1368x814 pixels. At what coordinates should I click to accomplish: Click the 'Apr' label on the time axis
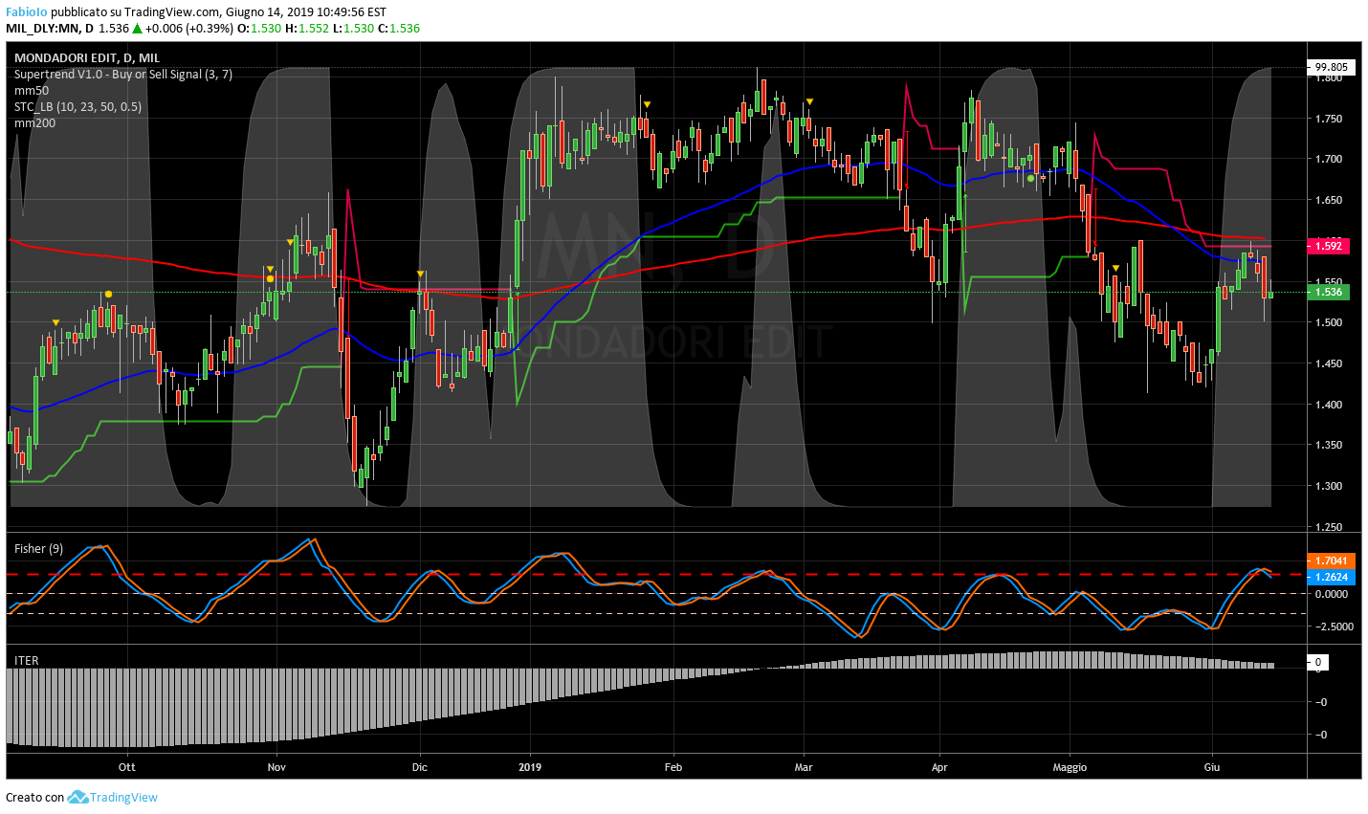tap(938, 767)
